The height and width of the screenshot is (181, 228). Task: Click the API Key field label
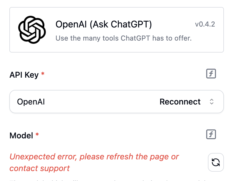[x=24, y=75]
